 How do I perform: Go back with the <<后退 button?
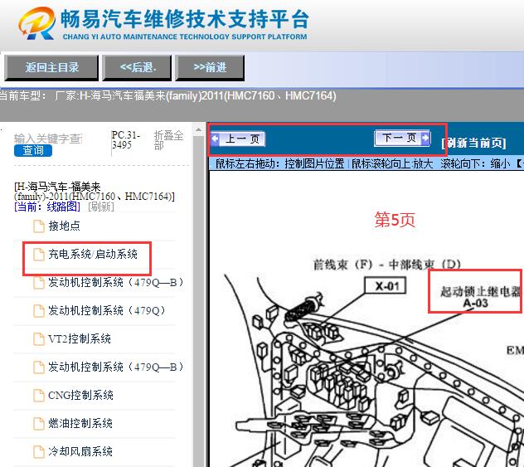138,68
